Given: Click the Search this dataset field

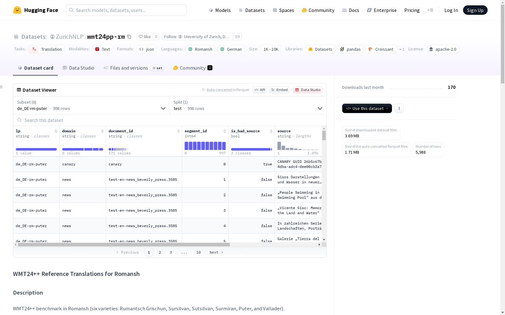Looking at the screenshot, I should coord(170,120).
